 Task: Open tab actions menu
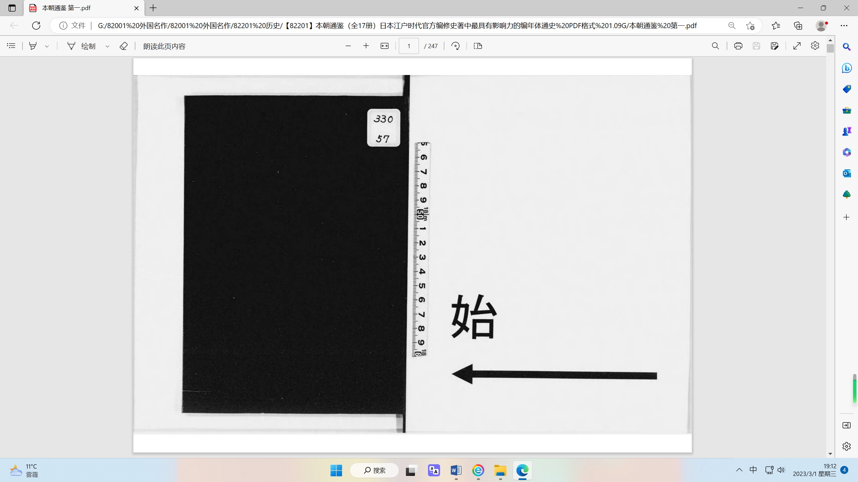pyautogui.click(x=12, y=8)
